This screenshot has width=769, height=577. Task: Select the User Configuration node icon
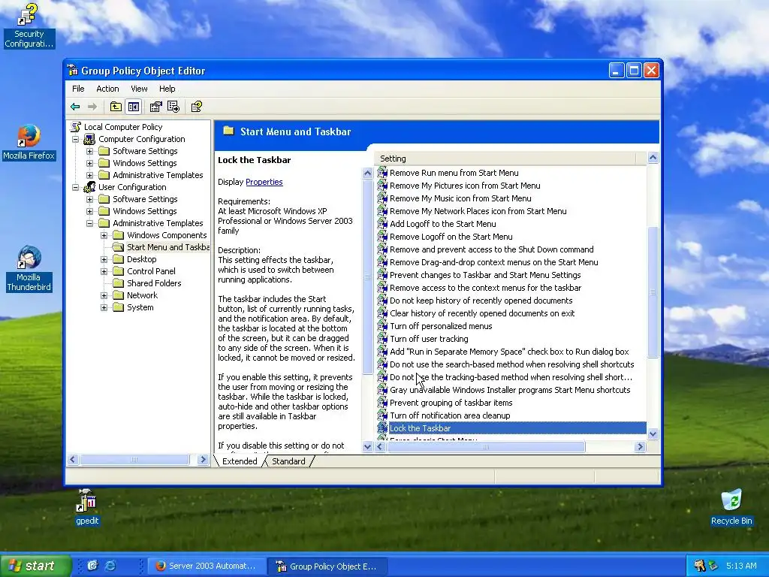[x=89, y=187]
